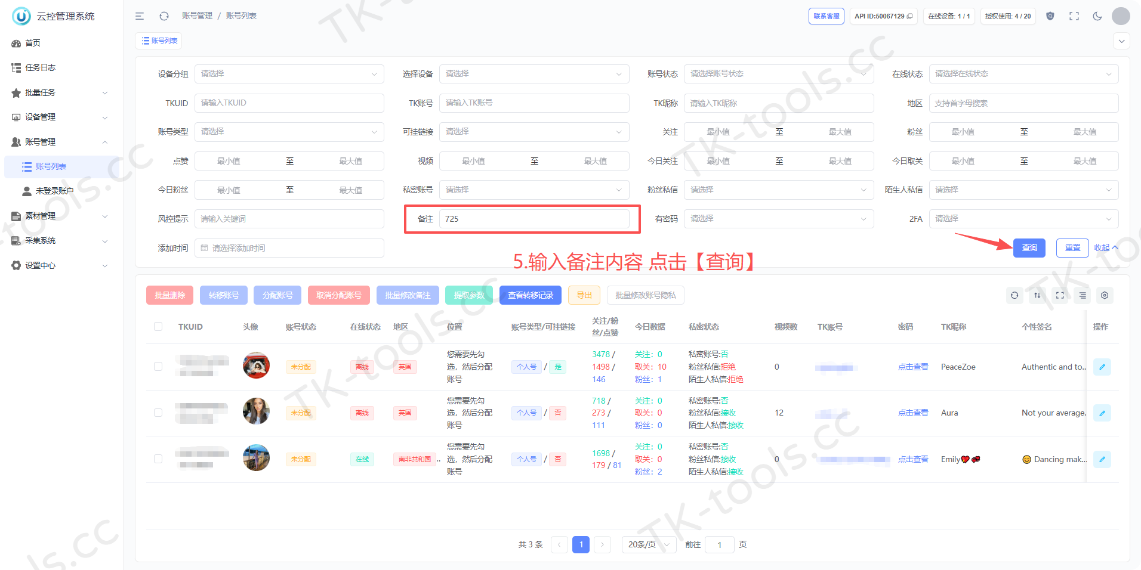Open the 账号类型 dropdown
The image size is (1141, 570).
289,132
